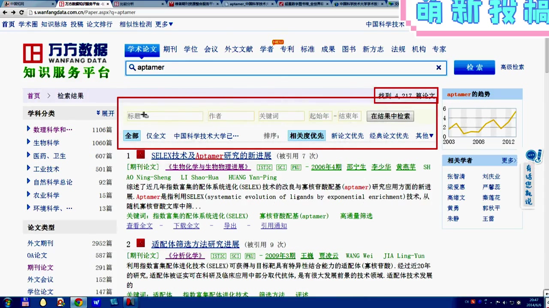
Task: Click the browser address bar
Action: pos(214,12)
